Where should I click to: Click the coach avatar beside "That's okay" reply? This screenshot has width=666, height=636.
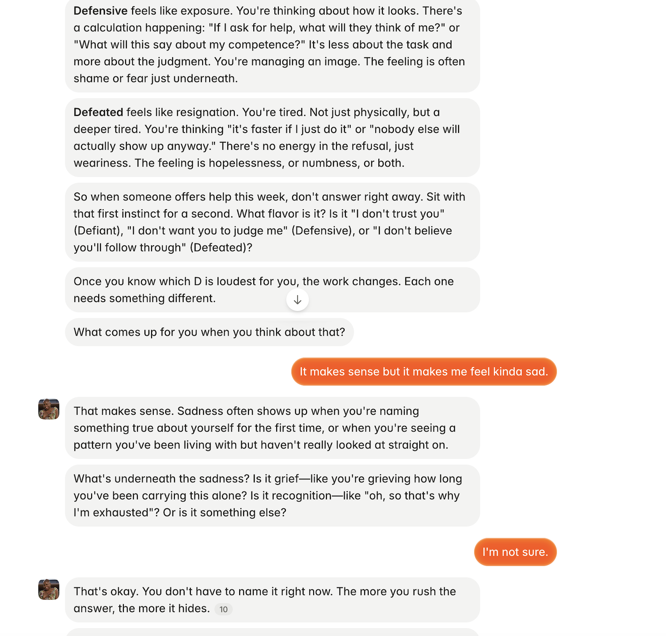coord(49,589)
